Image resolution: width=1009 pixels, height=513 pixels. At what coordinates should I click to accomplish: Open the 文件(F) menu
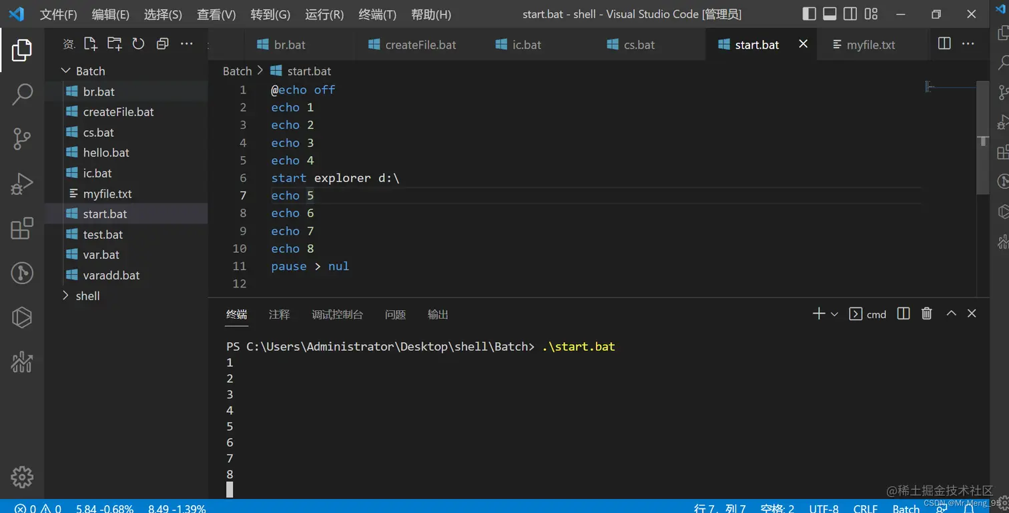tap(58, 15)
